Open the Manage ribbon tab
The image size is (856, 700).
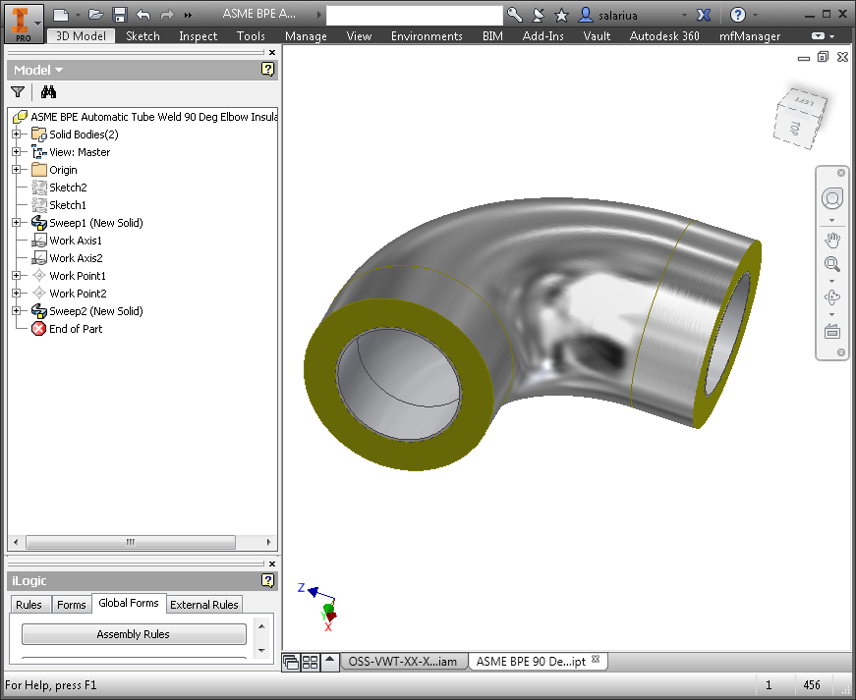(305, 35)
